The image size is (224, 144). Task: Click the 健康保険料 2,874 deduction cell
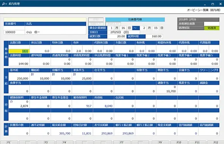click(19, 106)
